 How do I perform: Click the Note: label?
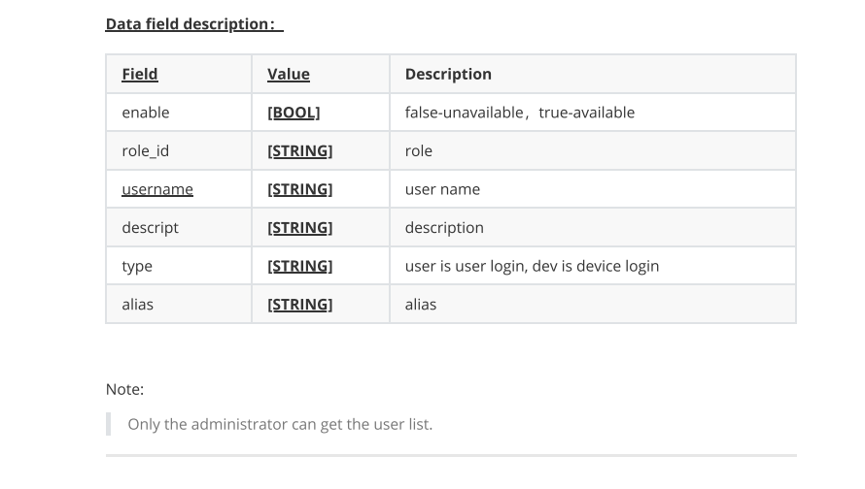click(x=124, y=389)
